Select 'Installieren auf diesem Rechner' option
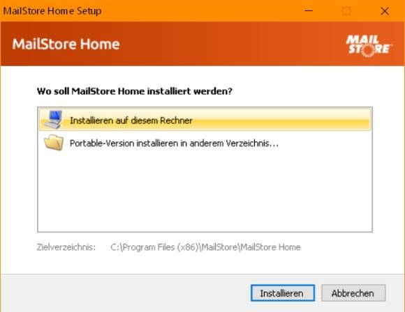The height and width of the screenshot is (312, 405). point(205,120)
